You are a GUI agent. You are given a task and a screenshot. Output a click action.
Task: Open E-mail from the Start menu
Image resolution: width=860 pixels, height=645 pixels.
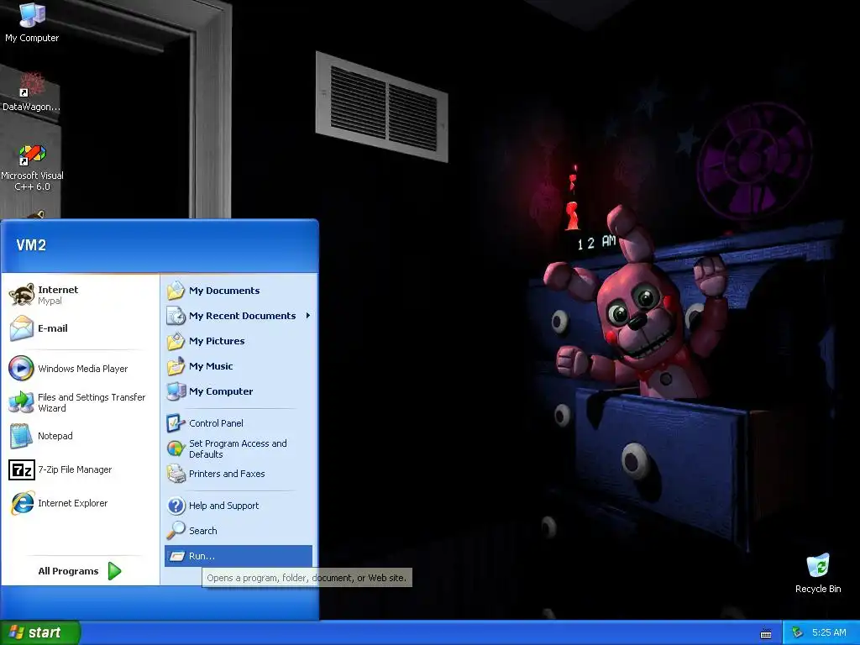pyautogui.click(x=80, y=328)
